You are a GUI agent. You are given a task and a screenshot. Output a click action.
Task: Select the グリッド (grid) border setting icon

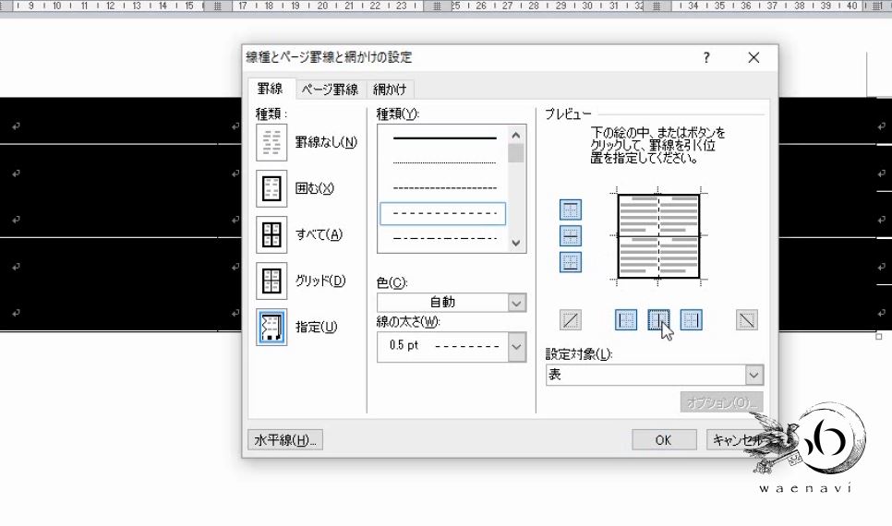click(x=271, y=281)
